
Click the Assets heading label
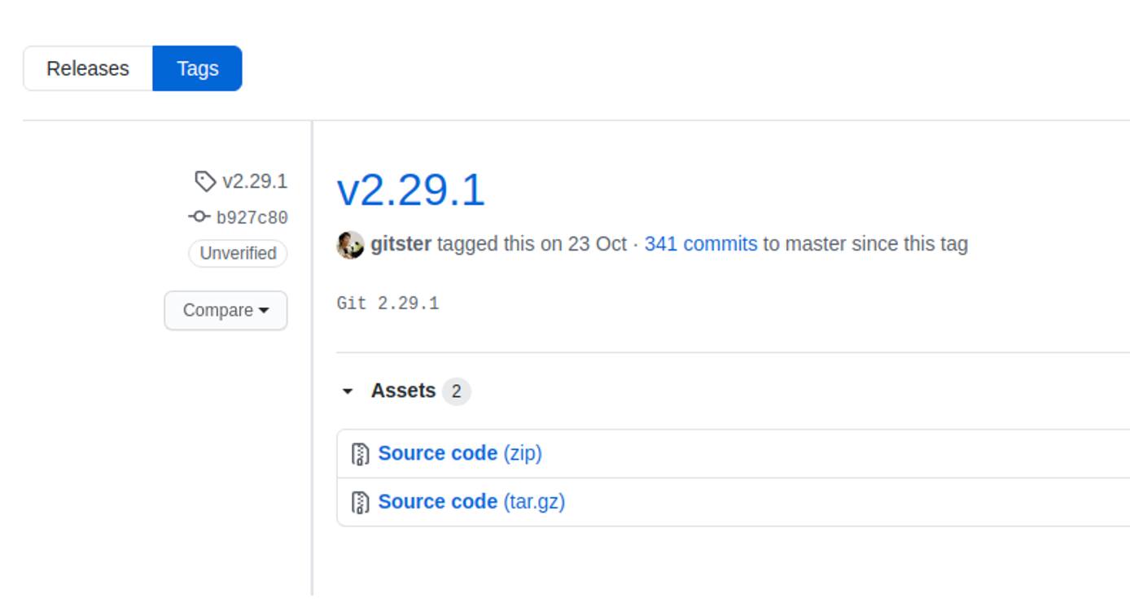[x=405, y=391]
